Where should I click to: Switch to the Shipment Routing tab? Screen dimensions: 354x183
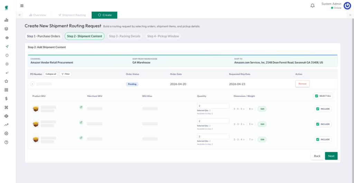tap(72, 15)
